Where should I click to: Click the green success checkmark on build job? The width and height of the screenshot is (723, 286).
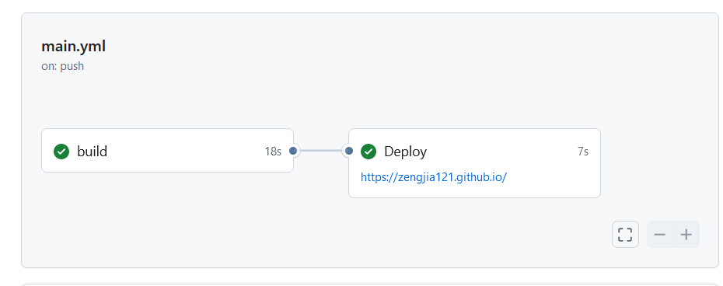61,152
